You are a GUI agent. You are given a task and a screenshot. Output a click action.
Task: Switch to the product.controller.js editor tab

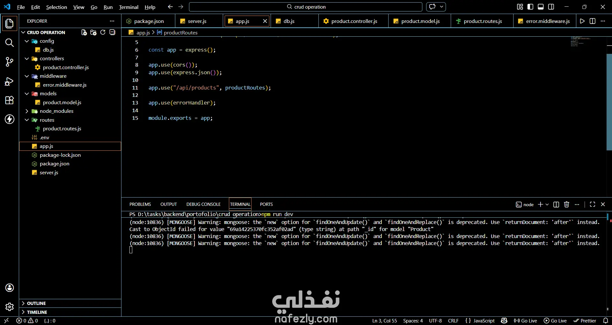click(x=353, y=21)
